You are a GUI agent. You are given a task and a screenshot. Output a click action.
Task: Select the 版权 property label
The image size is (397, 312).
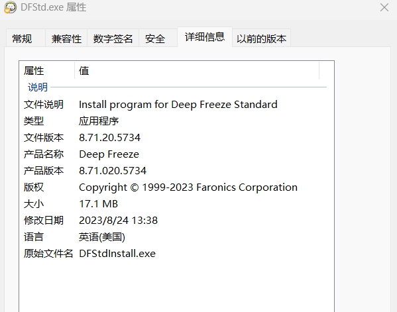coord(34,187)
